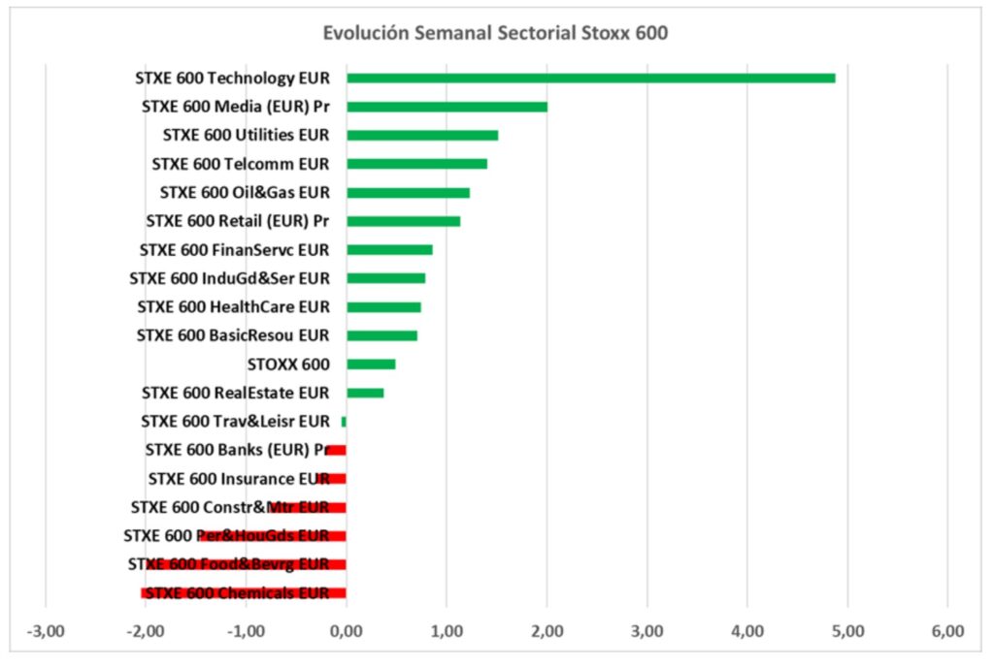Click the chart title Evolución Semanal Sectorial

point(496,33)
